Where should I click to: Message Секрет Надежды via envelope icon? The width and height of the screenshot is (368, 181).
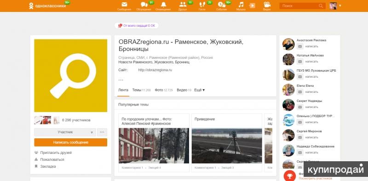[x=300, y=107]
